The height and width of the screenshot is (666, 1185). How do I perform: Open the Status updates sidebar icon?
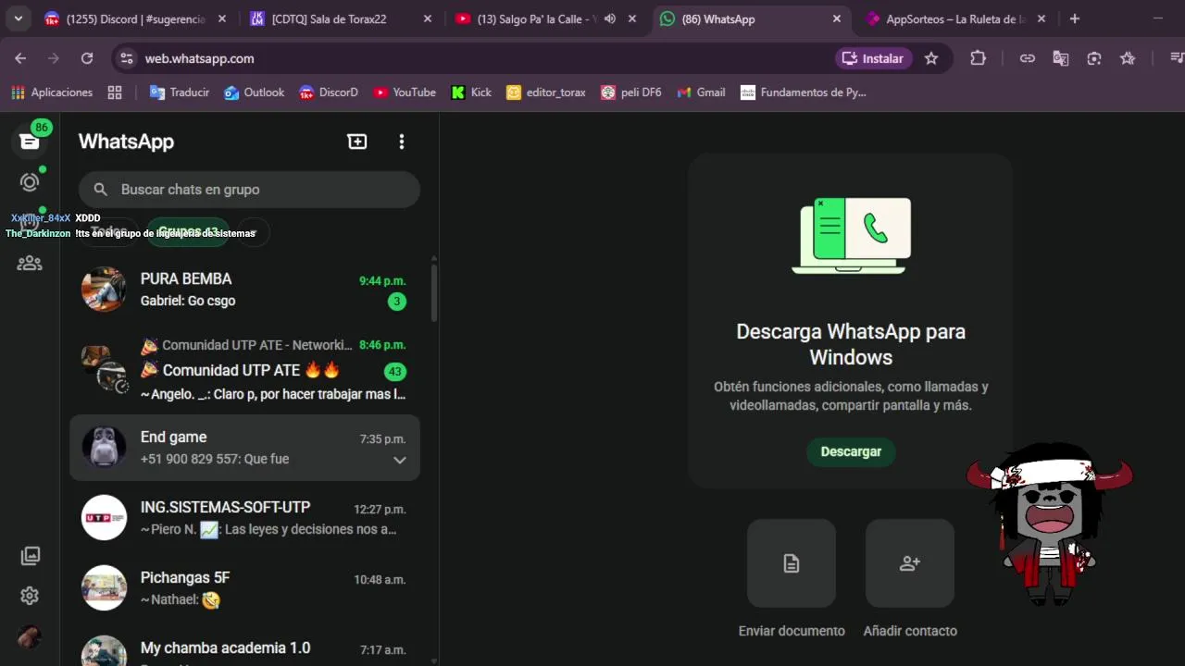pyautogui.click(x=30, y=182)
